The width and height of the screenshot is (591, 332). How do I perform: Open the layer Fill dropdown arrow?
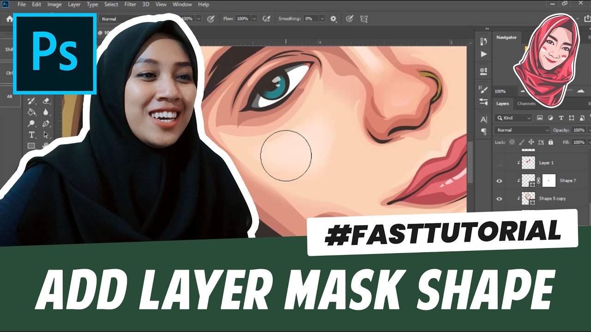tap(589, 142)
